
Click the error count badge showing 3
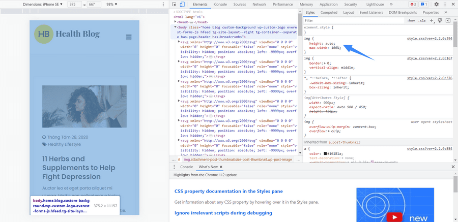point(413,5)
